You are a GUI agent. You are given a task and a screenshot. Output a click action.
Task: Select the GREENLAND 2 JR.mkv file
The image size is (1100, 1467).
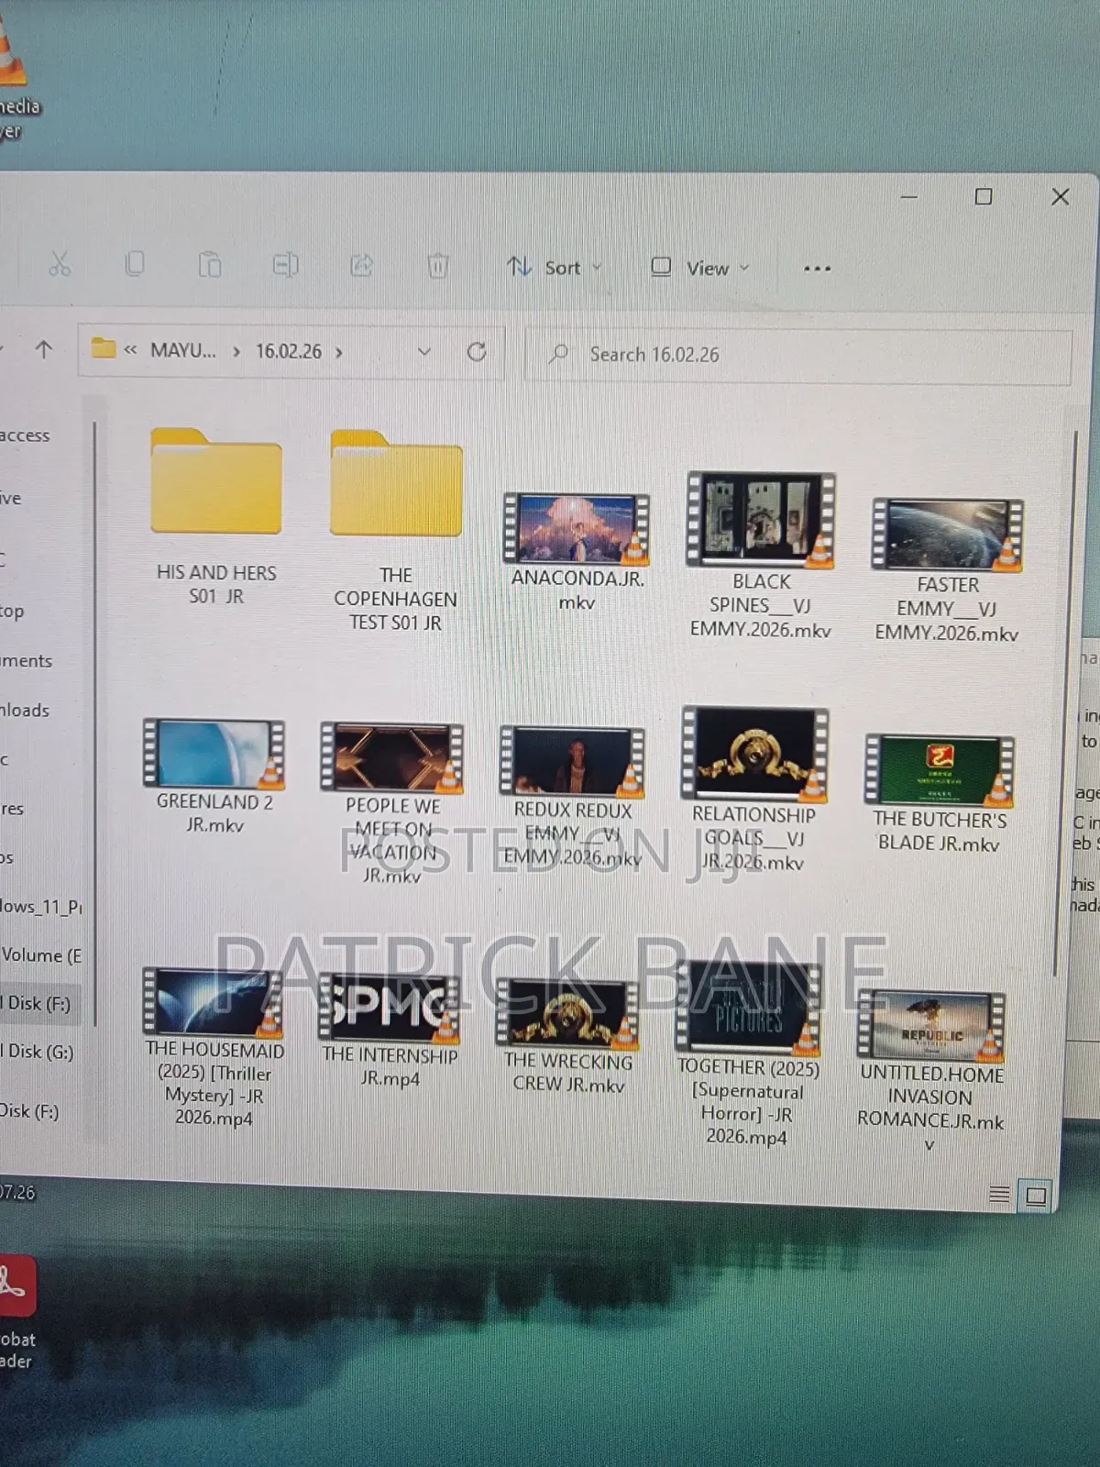214,776
